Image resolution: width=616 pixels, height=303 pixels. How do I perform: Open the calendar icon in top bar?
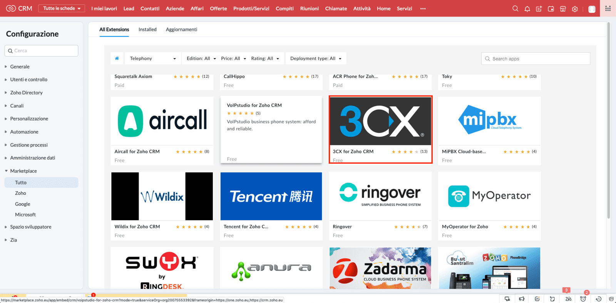(x=551, y=8)
